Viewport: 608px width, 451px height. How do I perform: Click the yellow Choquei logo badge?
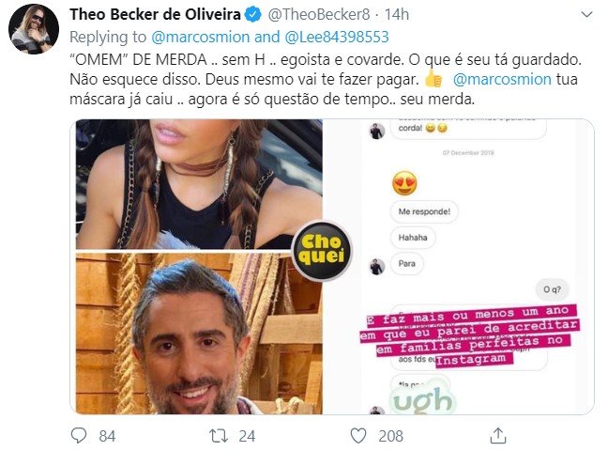[322, 250]
